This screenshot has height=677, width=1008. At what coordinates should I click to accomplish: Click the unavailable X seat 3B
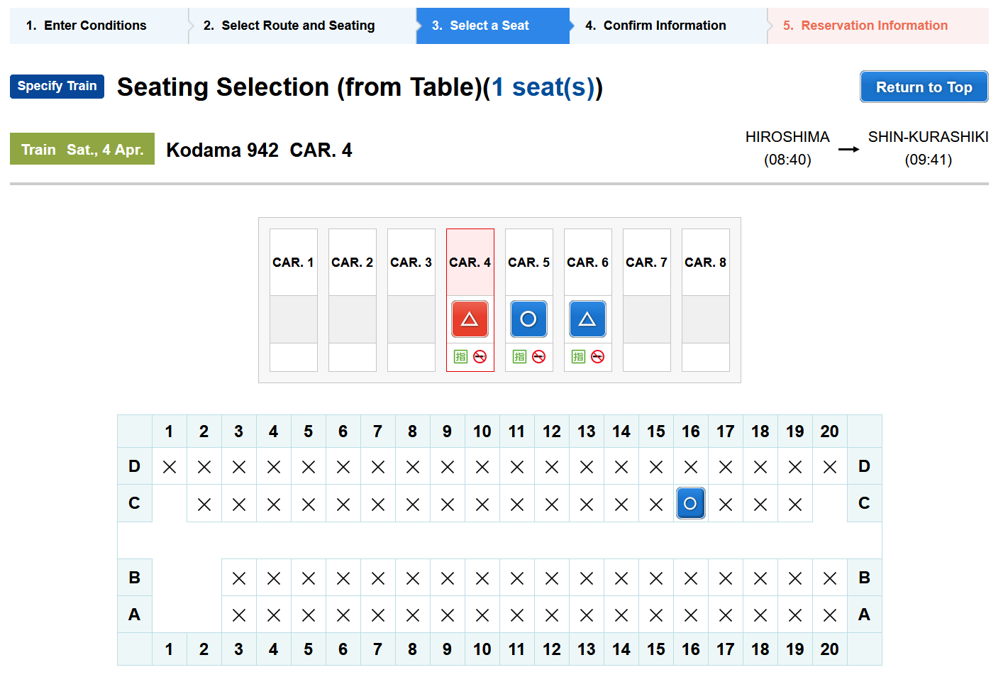point(239,578)
